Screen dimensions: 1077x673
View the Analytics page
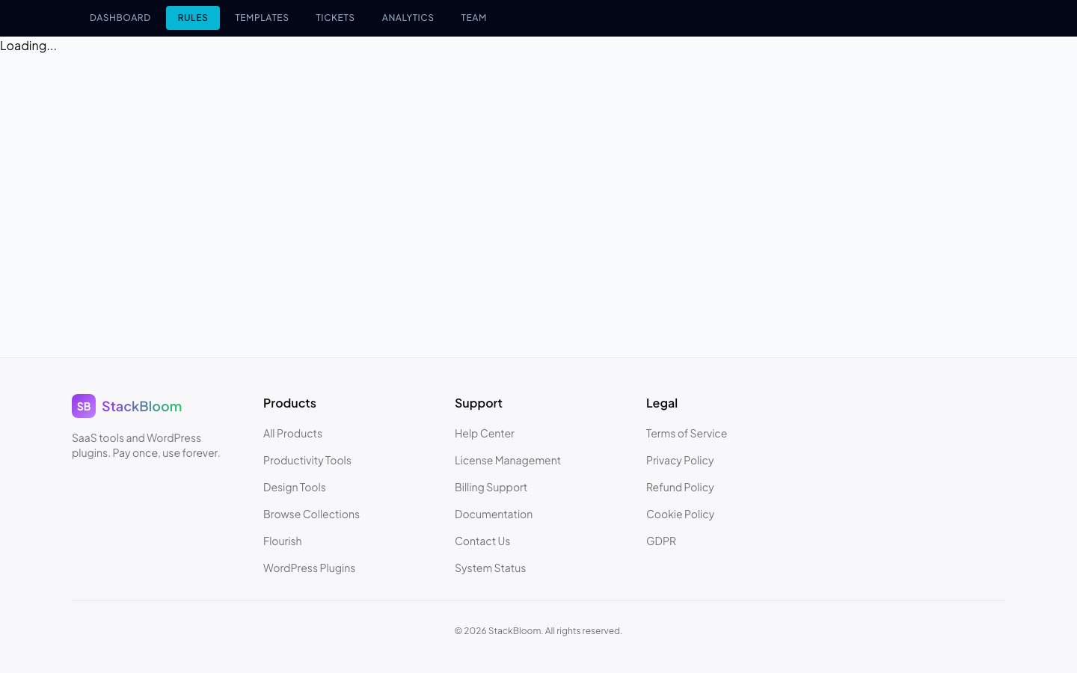coord(408,17)
